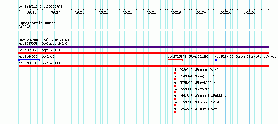The image size is (278, 124).
Task: Open the nsv4442818 (GenomeinaBottle) label
Action: pyautogui.click(x=200, y=96)
